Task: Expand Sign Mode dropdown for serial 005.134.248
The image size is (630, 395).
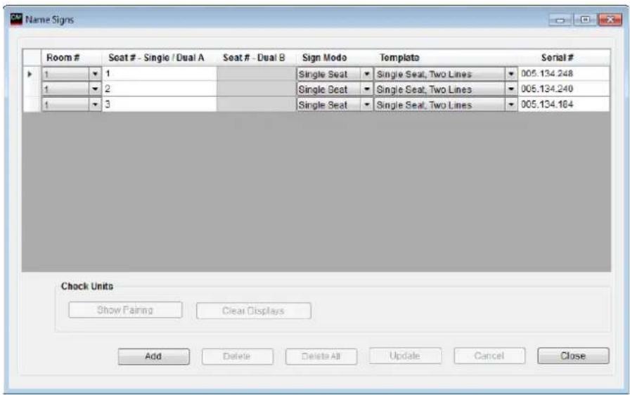Action: 366,74
